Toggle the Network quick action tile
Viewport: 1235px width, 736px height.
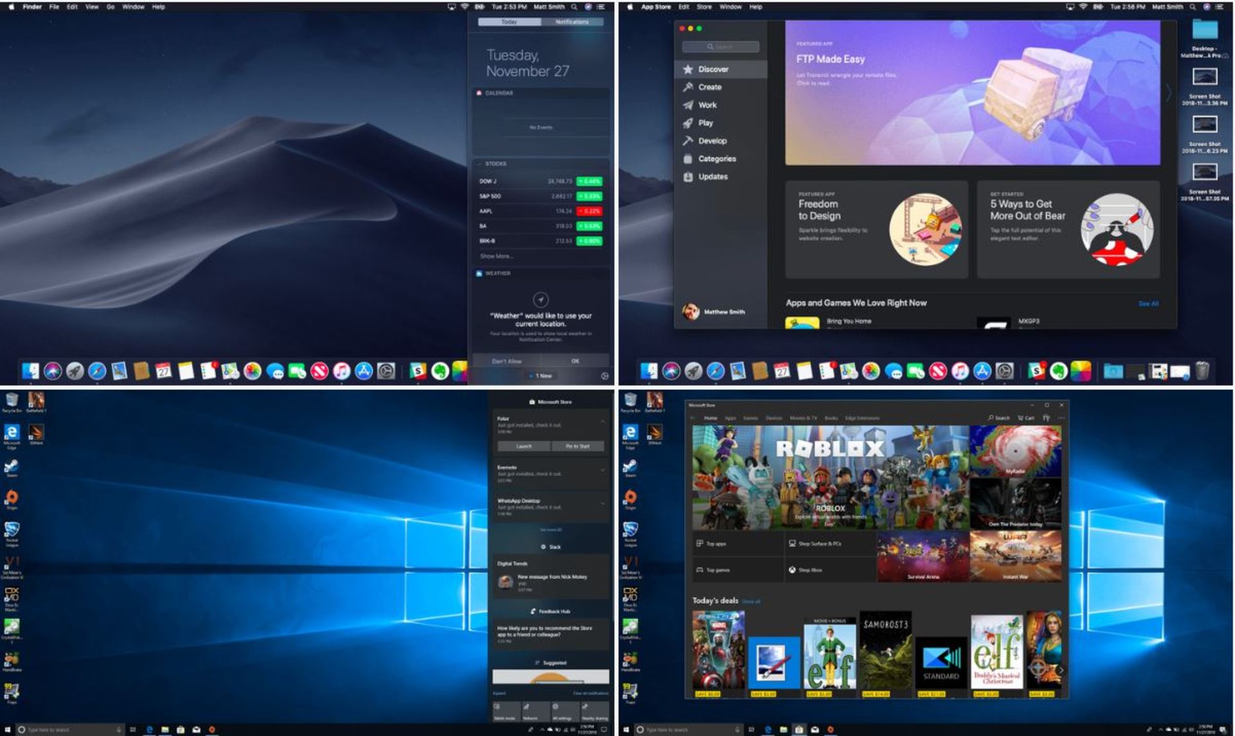(535, 712)
